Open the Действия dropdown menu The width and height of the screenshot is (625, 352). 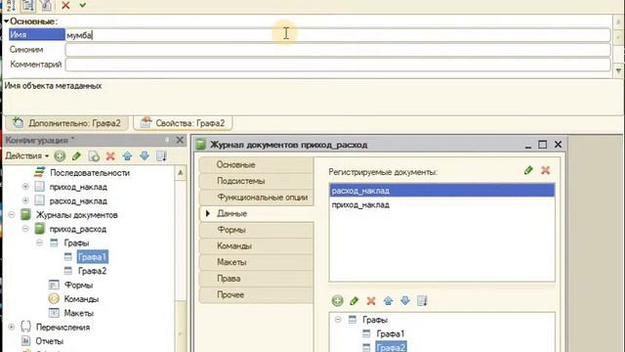[x=26, y=156]
